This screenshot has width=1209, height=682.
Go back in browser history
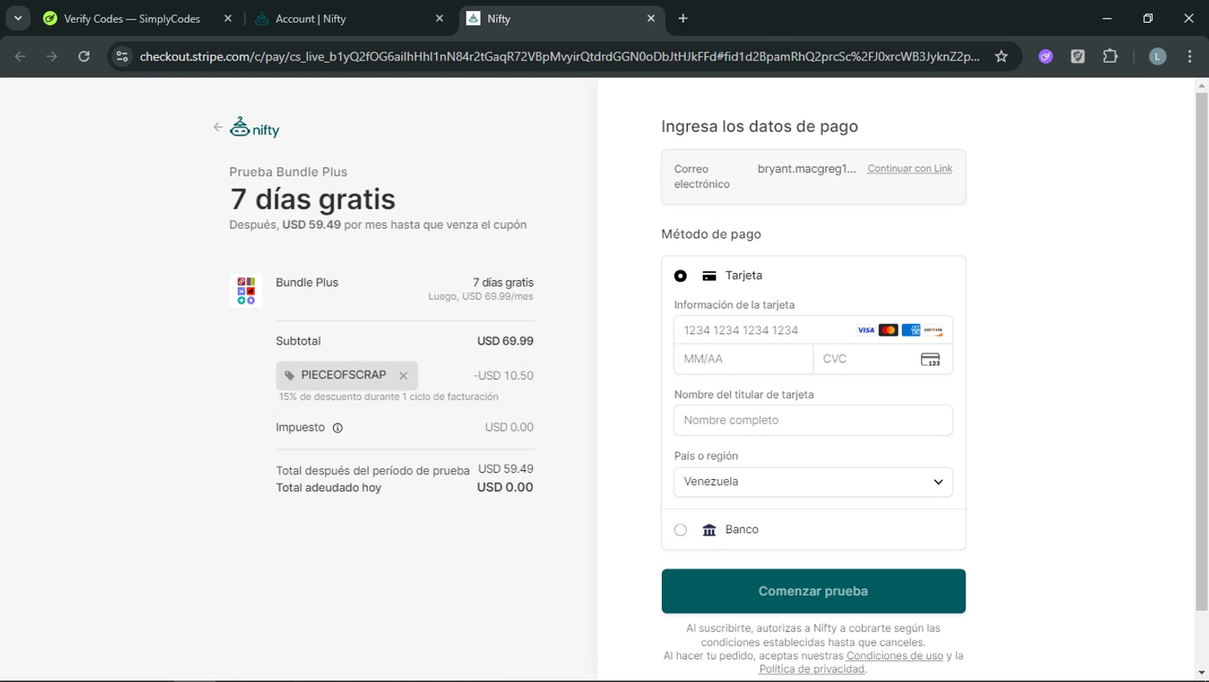20,56
